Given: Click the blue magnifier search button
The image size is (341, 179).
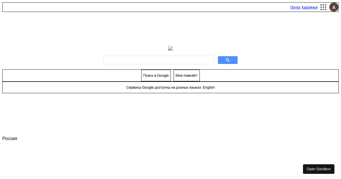Looking at the screenshot, I should 228,60.
